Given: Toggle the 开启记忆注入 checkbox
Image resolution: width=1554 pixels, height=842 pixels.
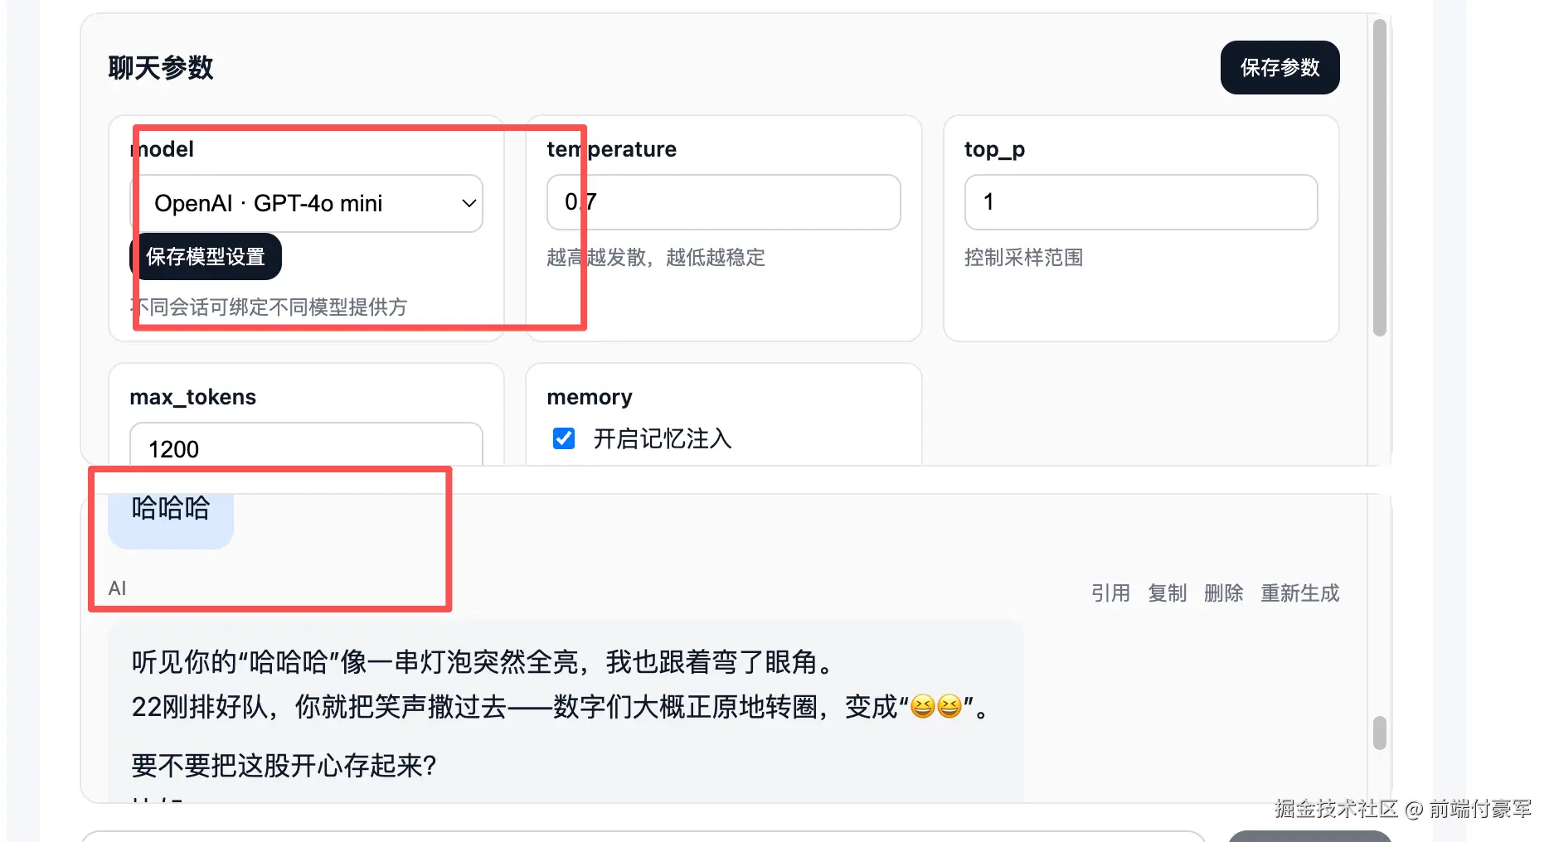Looking at the screenshot, I should (564, 438).
